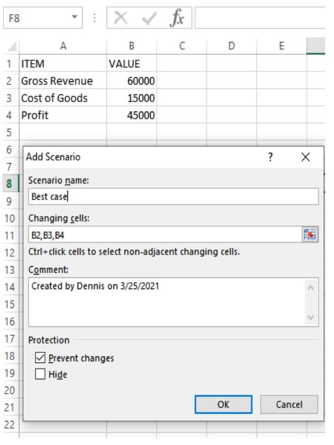The width and height of the screenshot is (334, 445).
Task: Click the formula bar vertical dots handle
Action: click(95, 18)
